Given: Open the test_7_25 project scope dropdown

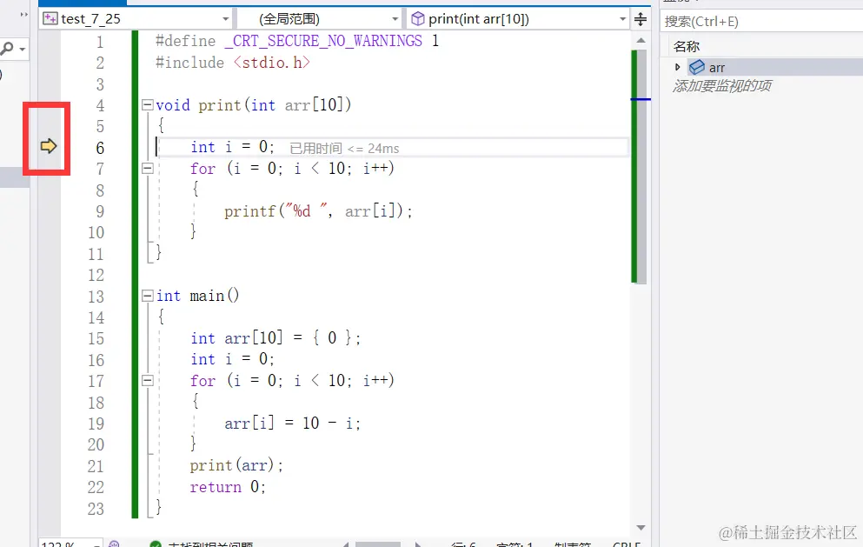Looking at the screenshot, I should click(x=136, y=19).
